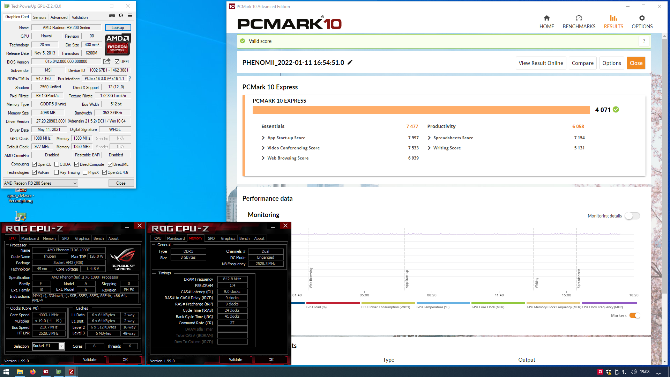
Task: Click OK in right CPU-Z memory window
Action: (x=271, y=360)
